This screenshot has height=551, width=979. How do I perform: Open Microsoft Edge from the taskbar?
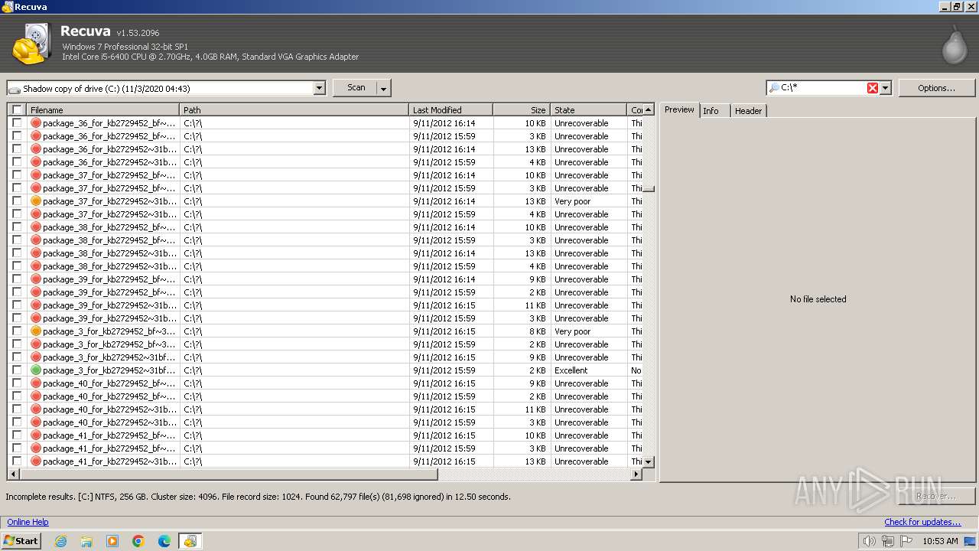(164, 541)
